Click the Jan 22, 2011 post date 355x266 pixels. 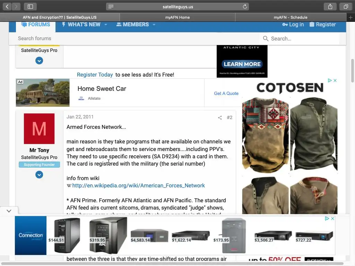coord(80,117)
